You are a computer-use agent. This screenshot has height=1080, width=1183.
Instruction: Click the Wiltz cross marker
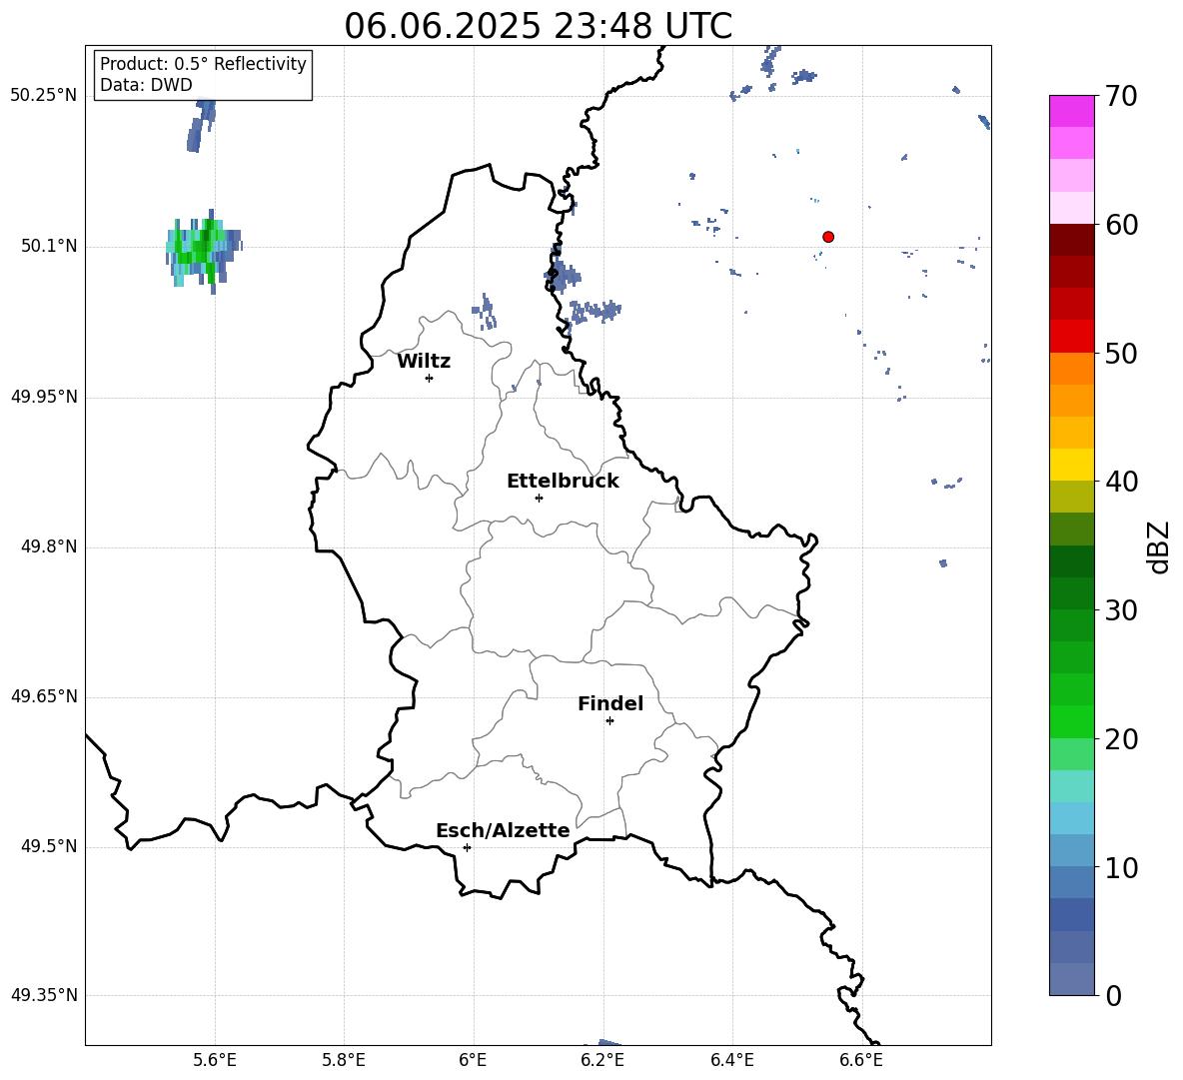(429, 378)
